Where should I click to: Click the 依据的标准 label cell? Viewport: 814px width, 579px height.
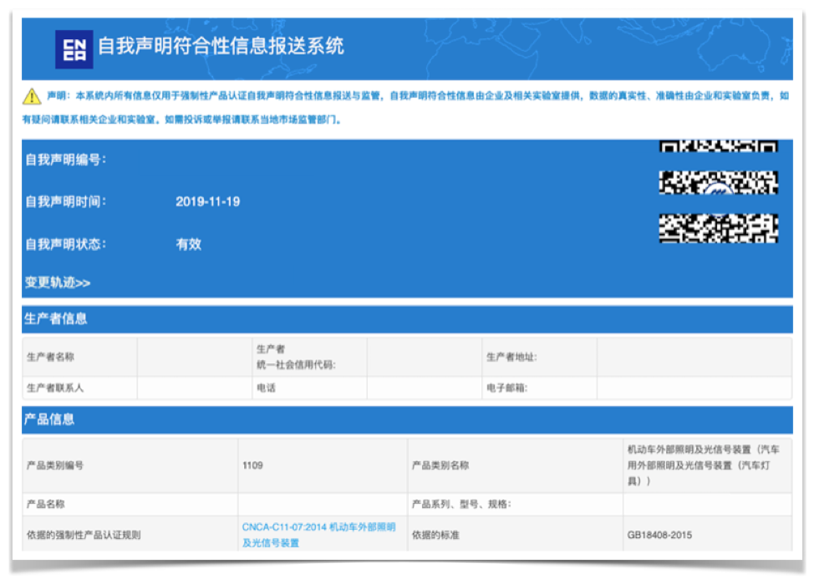515,535
